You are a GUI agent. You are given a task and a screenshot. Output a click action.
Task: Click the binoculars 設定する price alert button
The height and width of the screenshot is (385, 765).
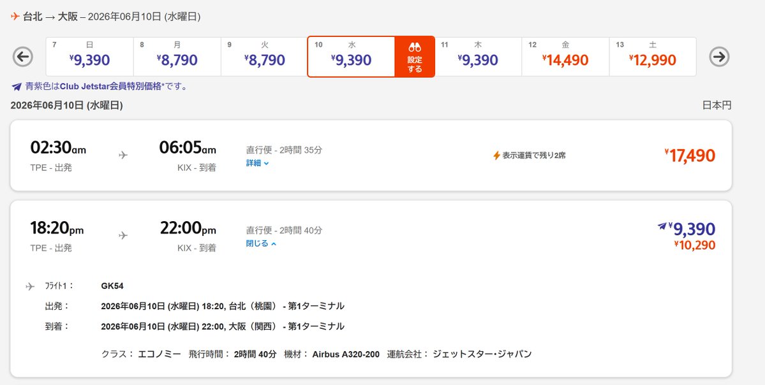click(415, 57)
